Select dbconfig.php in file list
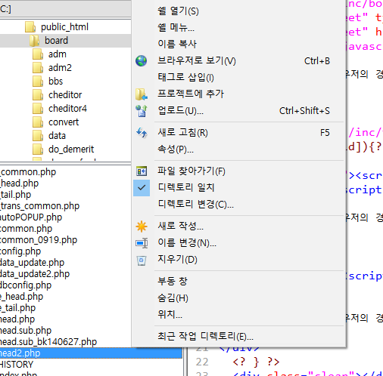 pos(26,285)
